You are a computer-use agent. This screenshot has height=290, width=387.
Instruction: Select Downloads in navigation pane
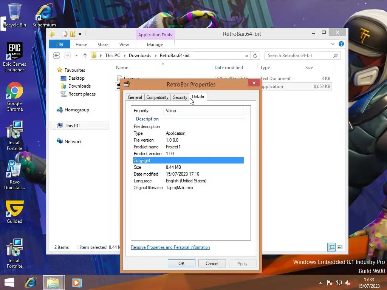(x=79, y=86)
